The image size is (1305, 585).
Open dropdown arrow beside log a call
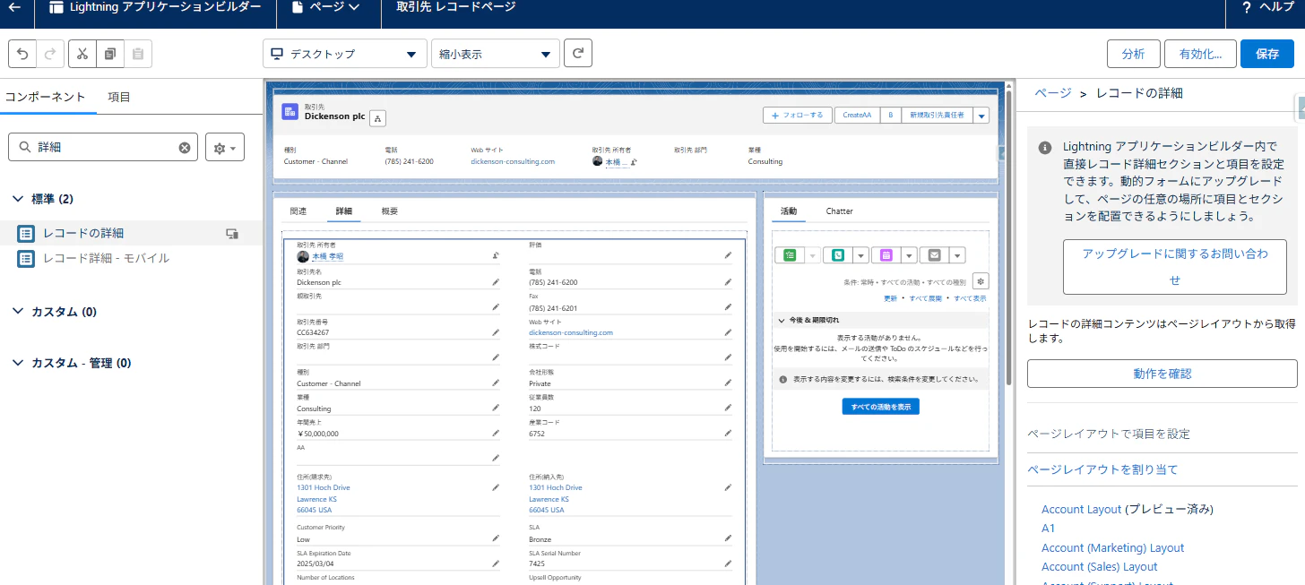click(861, 255)
